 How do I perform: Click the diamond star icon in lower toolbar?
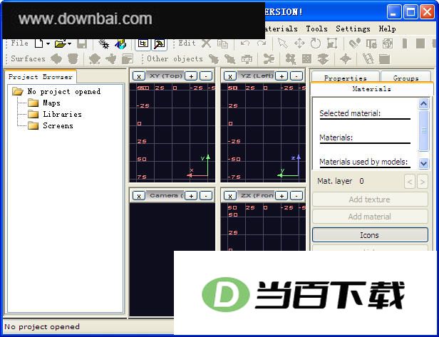point(346,58)
